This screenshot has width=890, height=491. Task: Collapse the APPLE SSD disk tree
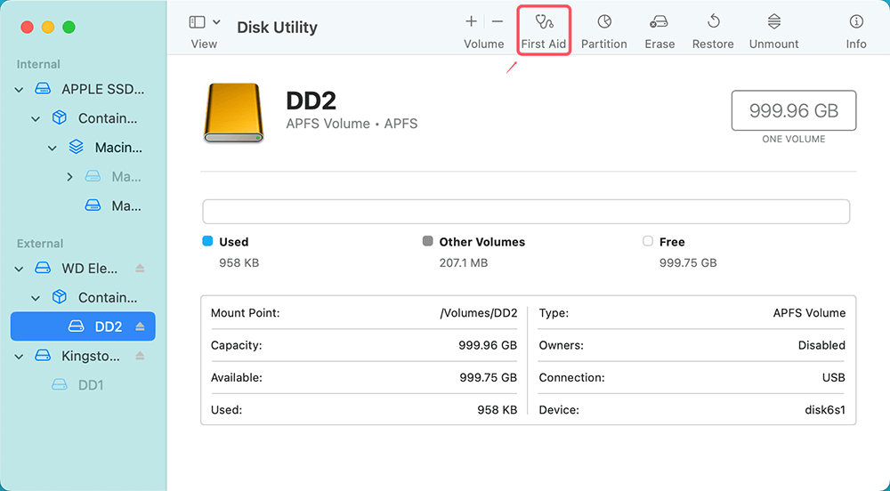(20, 90)
